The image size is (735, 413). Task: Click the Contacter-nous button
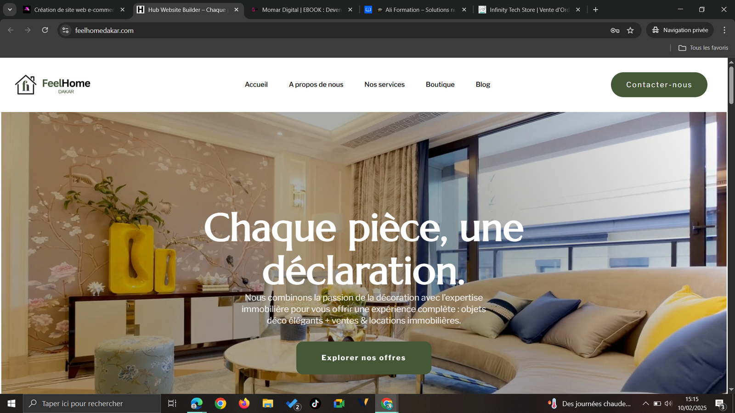(x=659, y=84)
